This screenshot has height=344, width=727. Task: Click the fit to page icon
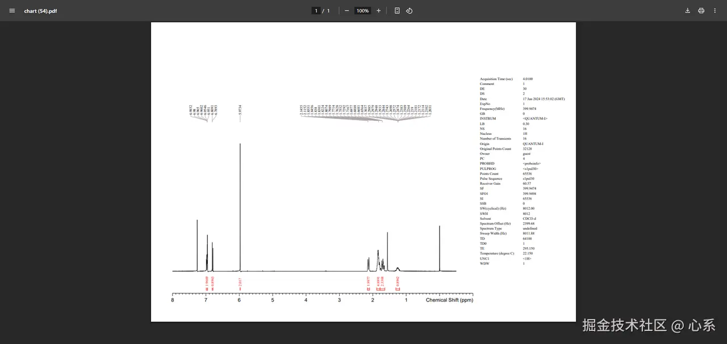(x=397, y=11)
